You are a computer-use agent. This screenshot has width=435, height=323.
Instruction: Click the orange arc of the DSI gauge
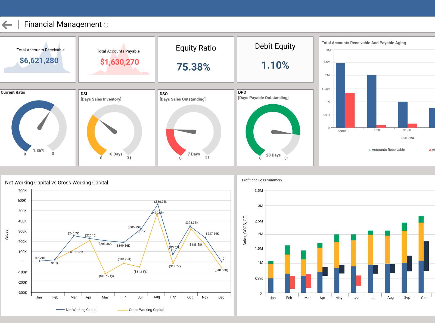91,135
